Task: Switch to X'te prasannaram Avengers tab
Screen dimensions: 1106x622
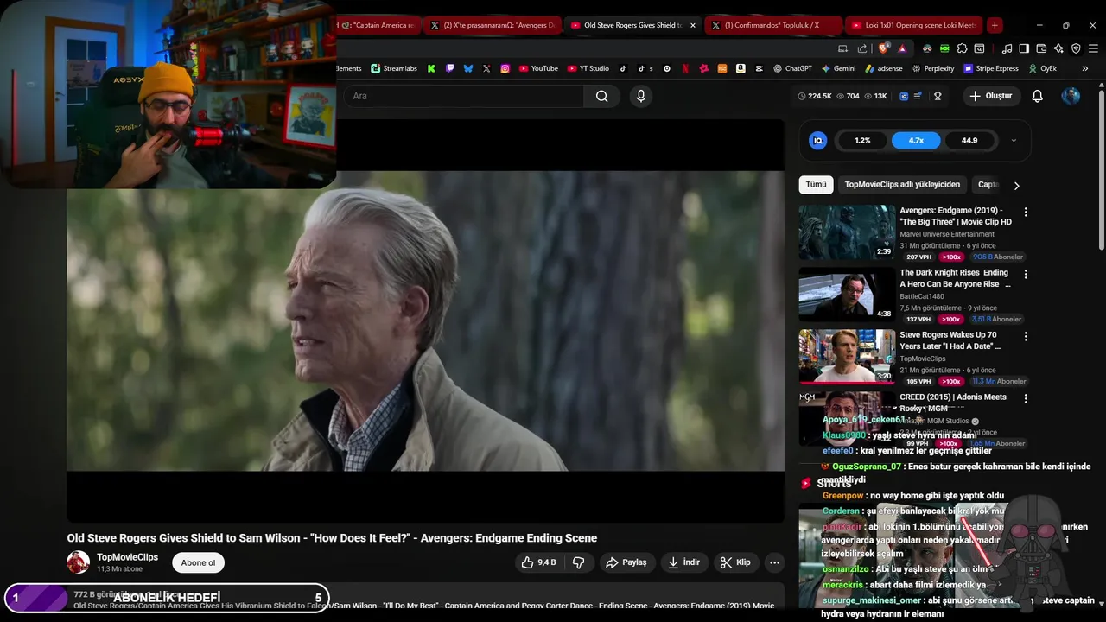Action: [x=493, y=25]
